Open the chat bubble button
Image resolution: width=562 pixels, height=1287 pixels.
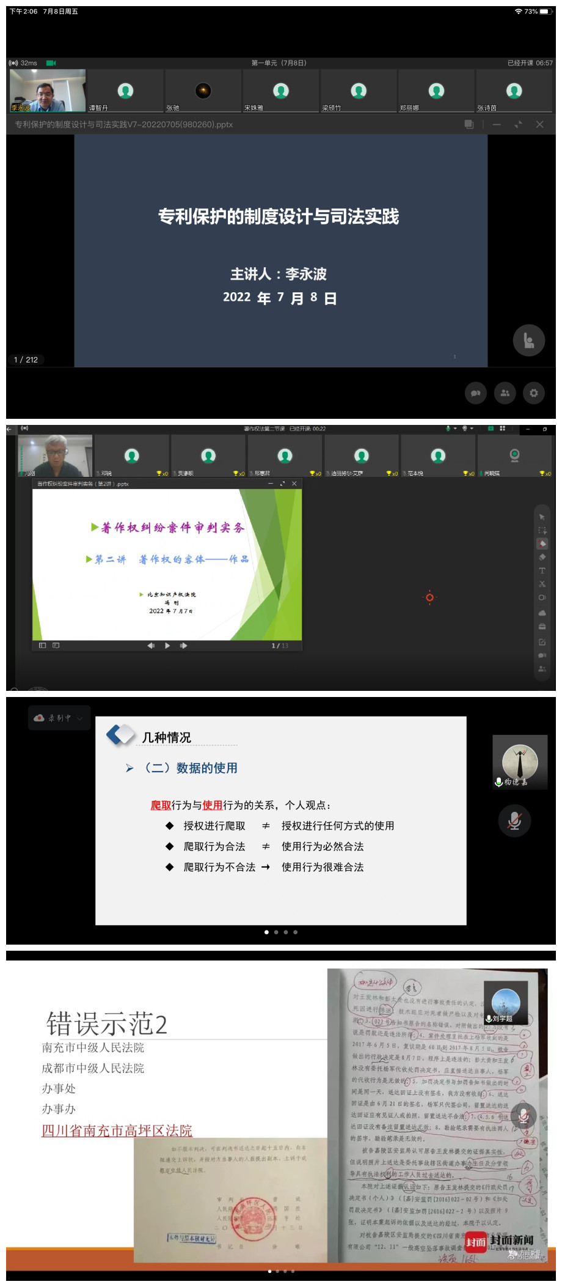pyautogui.click(x=475, y=393)
